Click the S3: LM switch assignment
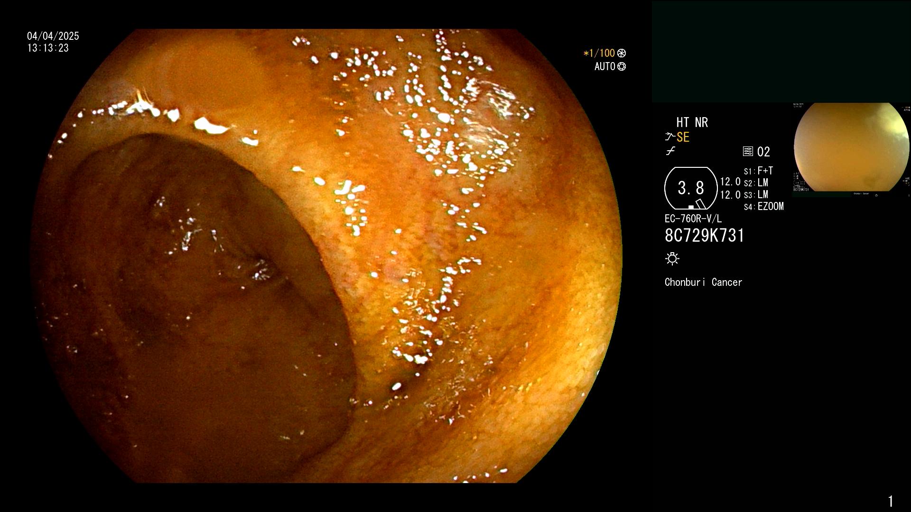 [756, 194]
